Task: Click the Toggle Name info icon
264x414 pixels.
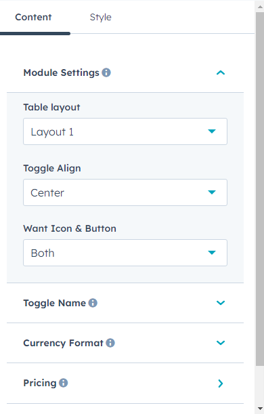Action: (x=93, y=303)
